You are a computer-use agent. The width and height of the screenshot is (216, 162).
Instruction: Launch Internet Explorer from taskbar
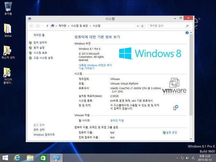click(x=17, y=158)
